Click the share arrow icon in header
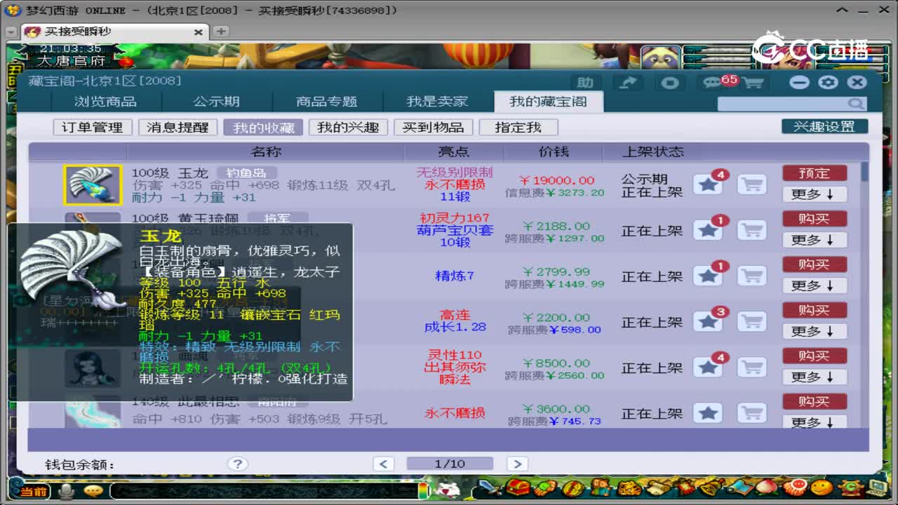 click(x=628, y=82)
